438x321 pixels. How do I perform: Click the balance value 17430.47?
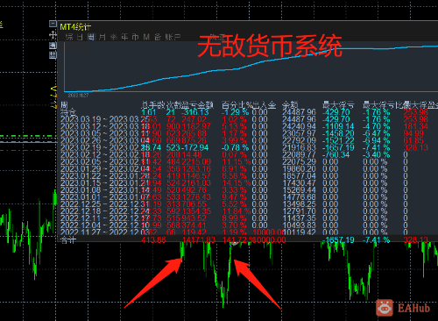click(x=299, y=182)
